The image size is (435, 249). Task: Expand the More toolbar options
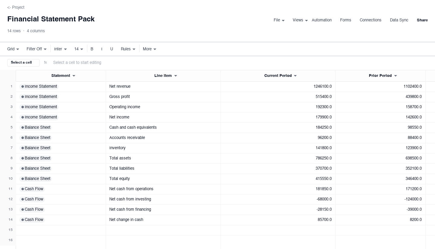tap(150, 49)
